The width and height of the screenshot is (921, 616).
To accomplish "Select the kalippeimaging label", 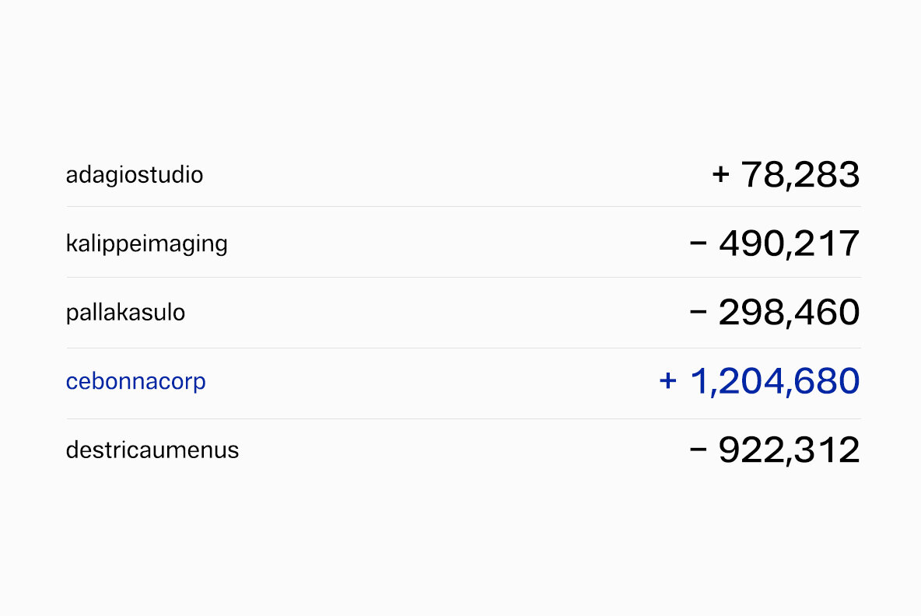I will point(147,244).
